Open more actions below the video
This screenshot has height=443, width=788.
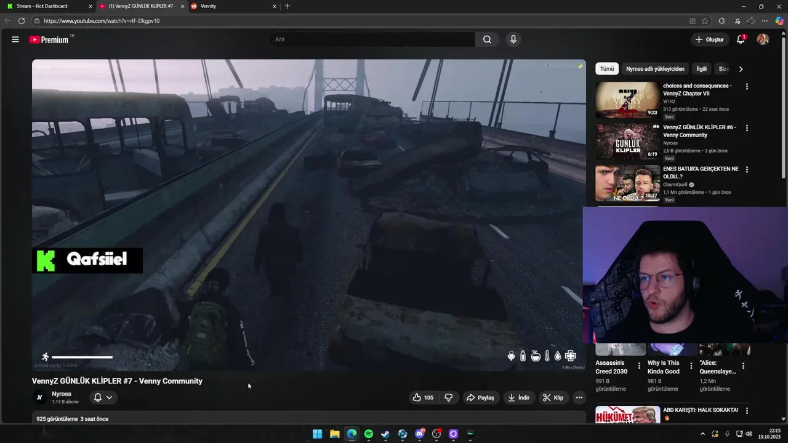(x=579, y=397)
